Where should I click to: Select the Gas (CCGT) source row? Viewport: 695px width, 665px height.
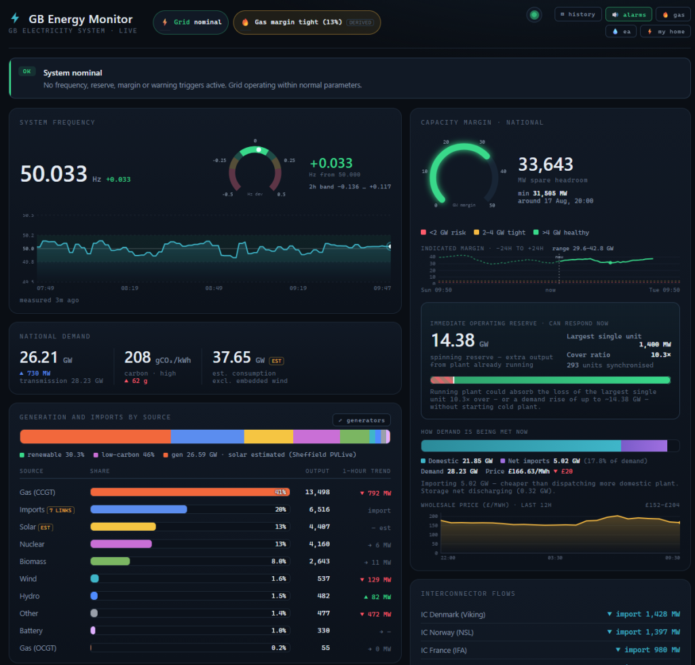click(x=205, y=492)
